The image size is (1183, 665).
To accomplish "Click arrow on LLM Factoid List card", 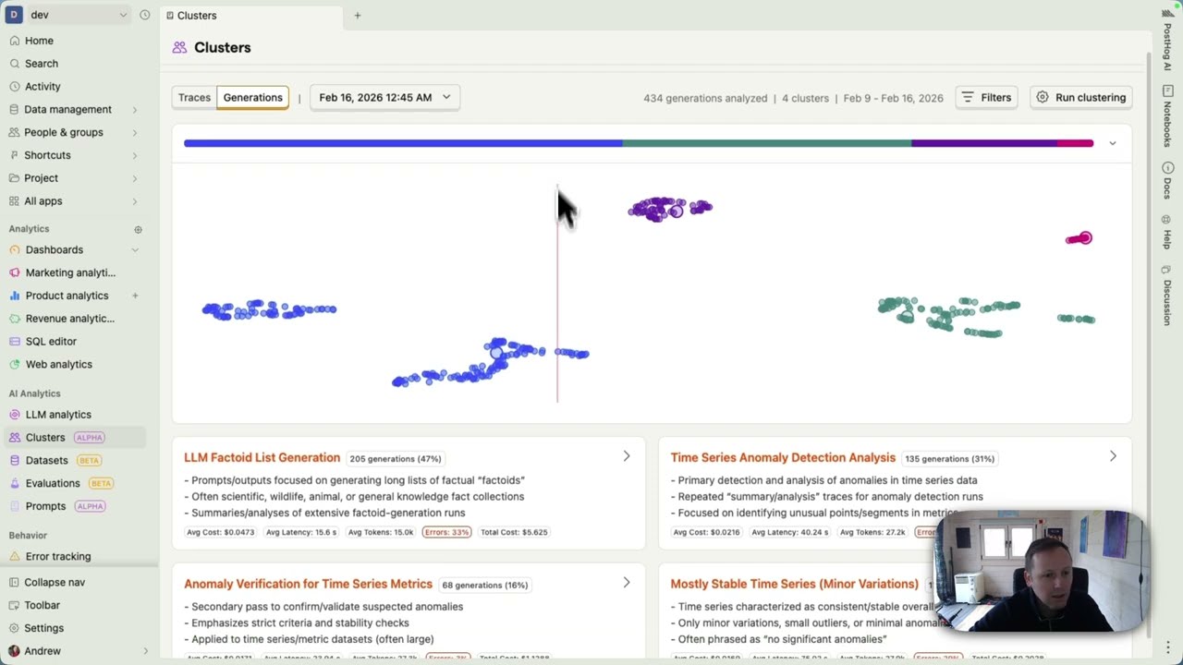I will pyautogui.click(x=627, y=456).
